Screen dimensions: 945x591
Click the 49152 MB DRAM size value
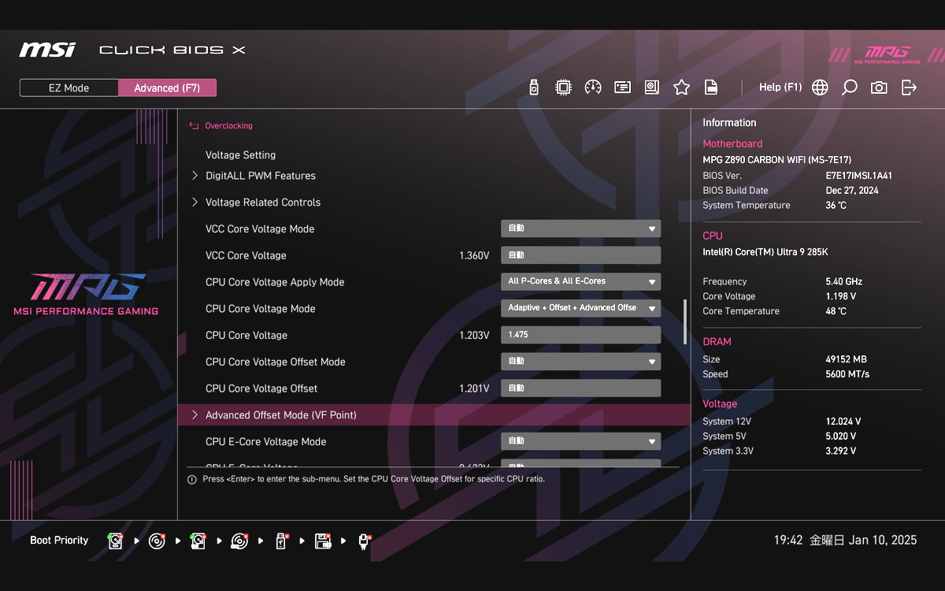click(x=846, y=359)
